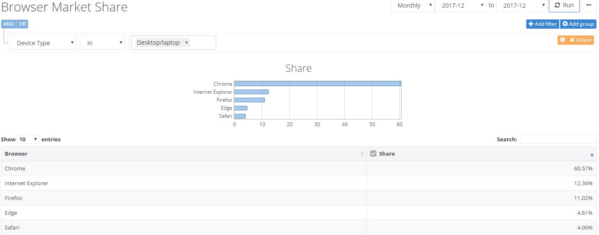Select the AND condition toggle
The image size is (599, 235).
[x=8, y=24]
